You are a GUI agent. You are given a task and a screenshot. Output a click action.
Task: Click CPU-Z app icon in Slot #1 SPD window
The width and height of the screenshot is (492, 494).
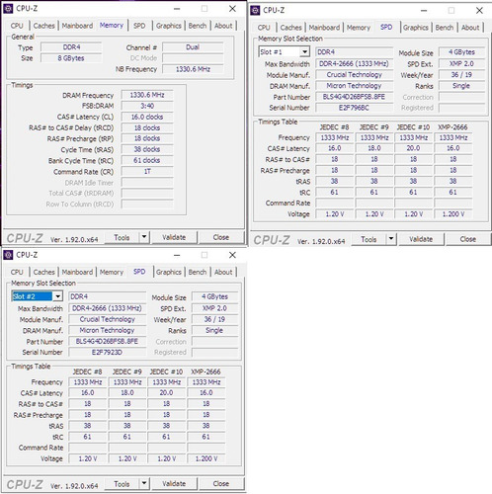(x=255, y=11)
